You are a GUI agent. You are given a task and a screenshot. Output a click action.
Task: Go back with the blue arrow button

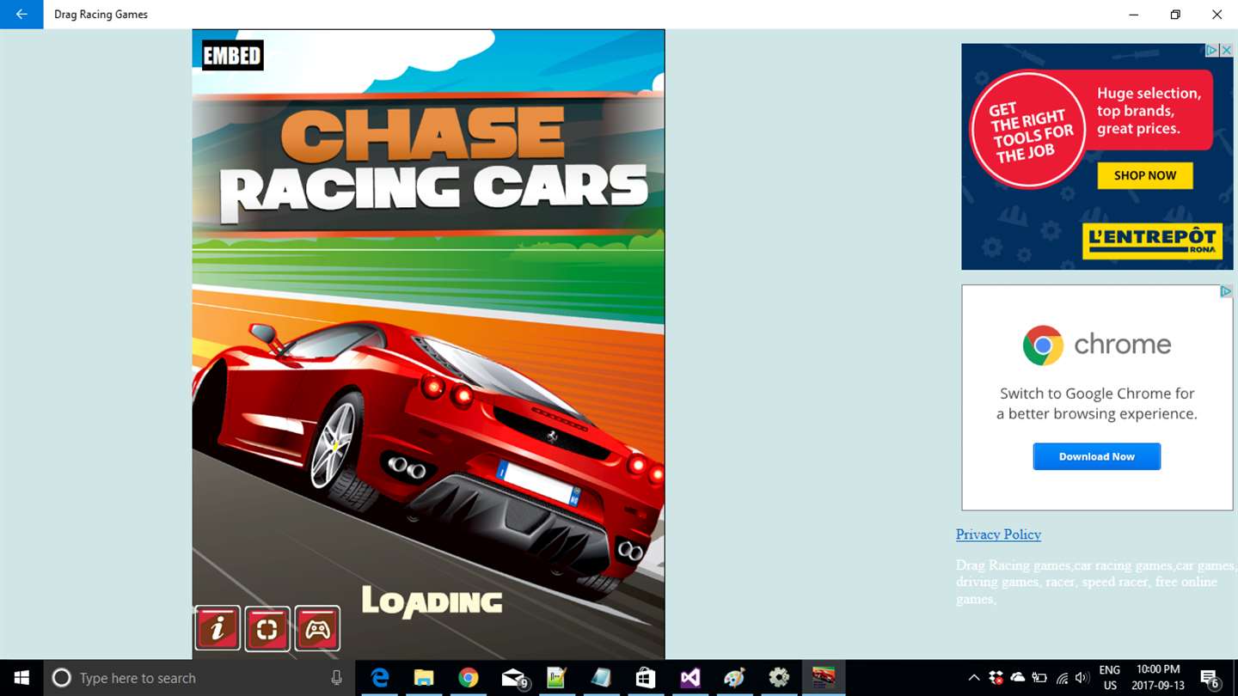click(21, 15)
